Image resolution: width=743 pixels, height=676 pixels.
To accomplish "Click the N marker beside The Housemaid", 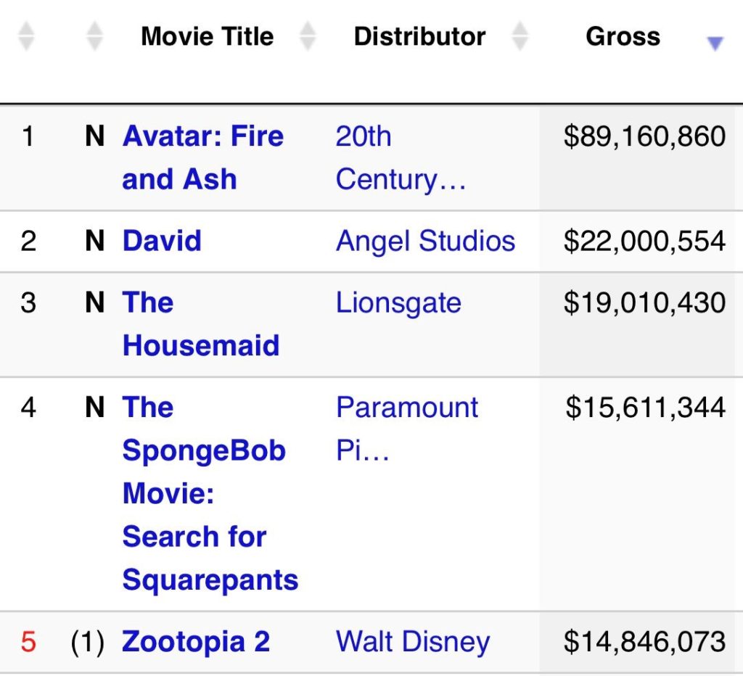I will [95, 303].
